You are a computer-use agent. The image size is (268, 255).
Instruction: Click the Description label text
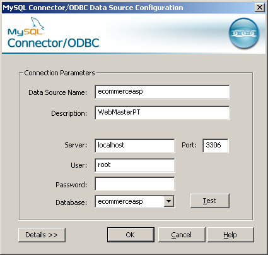tap(69, 113)
